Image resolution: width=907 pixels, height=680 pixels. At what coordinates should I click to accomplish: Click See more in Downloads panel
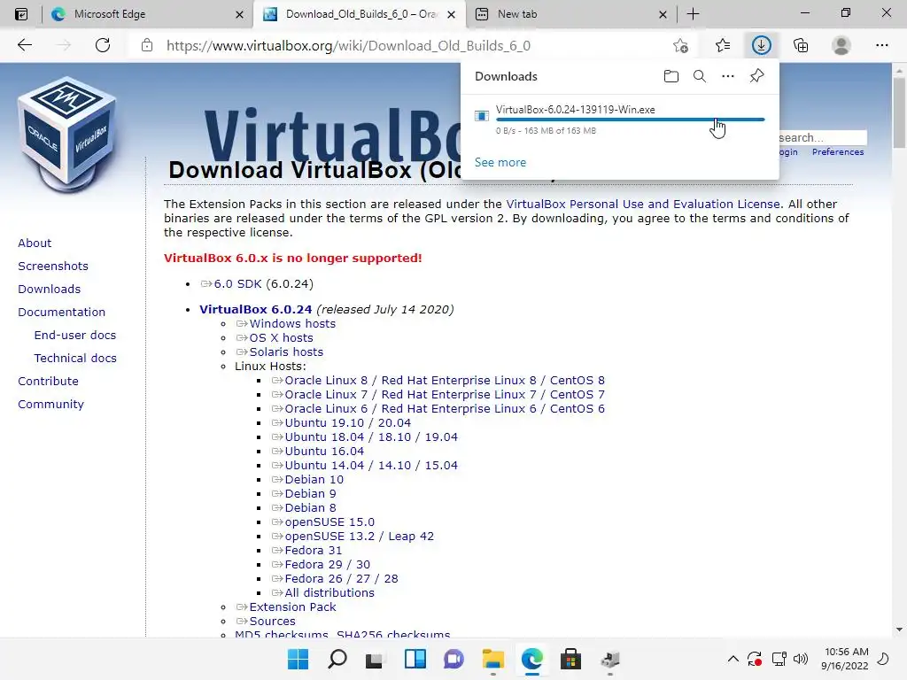(500, 163)
